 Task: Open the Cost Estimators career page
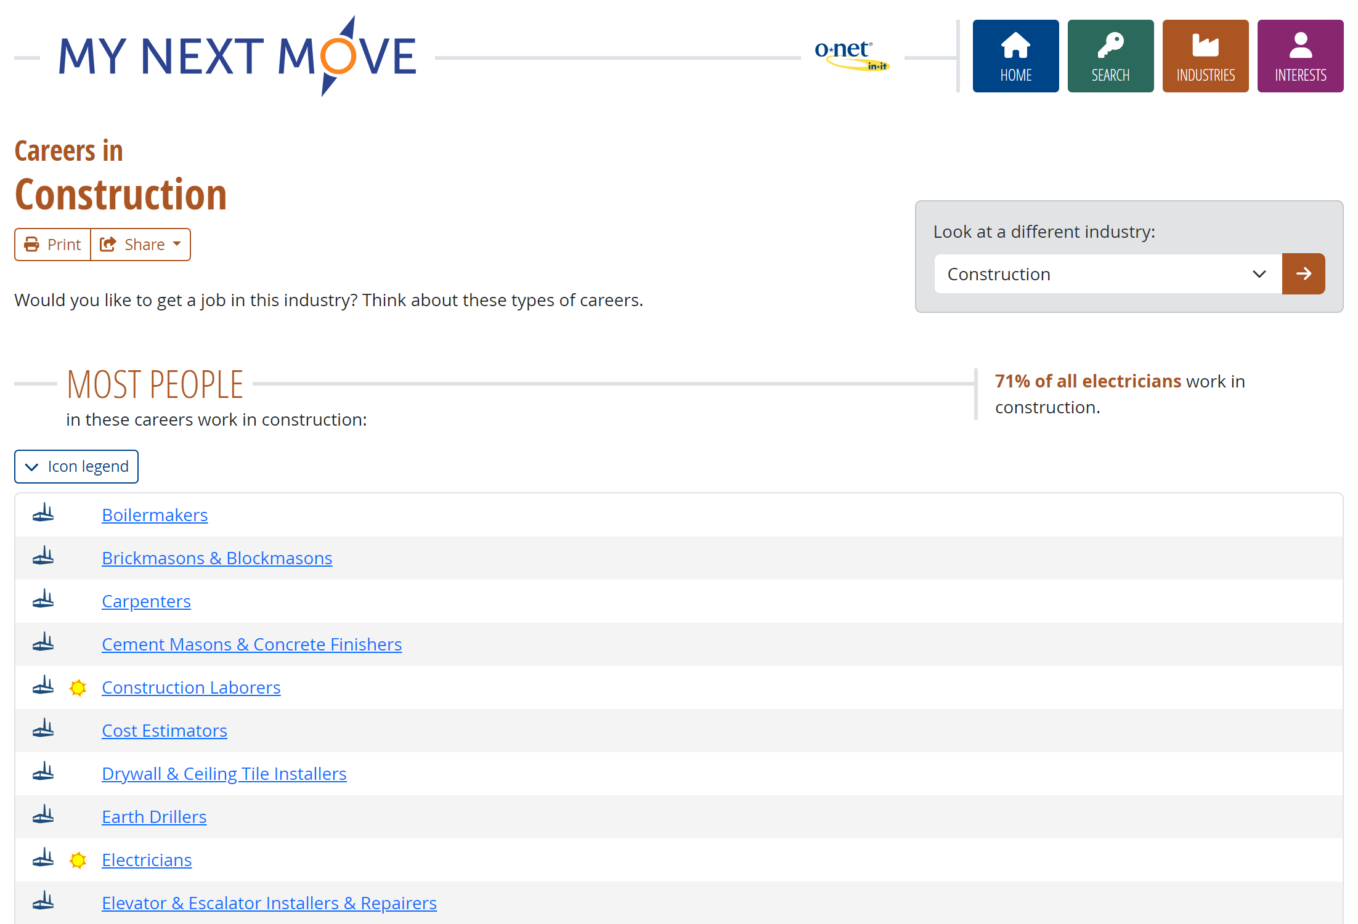click(165, 731)
